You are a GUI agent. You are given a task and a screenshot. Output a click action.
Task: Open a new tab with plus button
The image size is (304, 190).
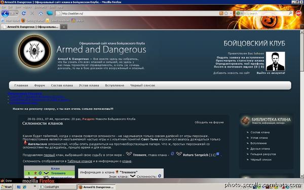tap(64, 27)
